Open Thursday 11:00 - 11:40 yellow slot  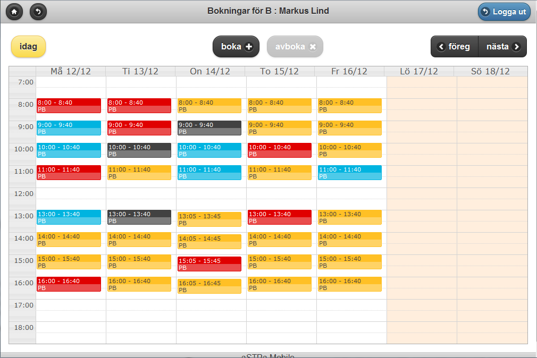coord(280,173)
